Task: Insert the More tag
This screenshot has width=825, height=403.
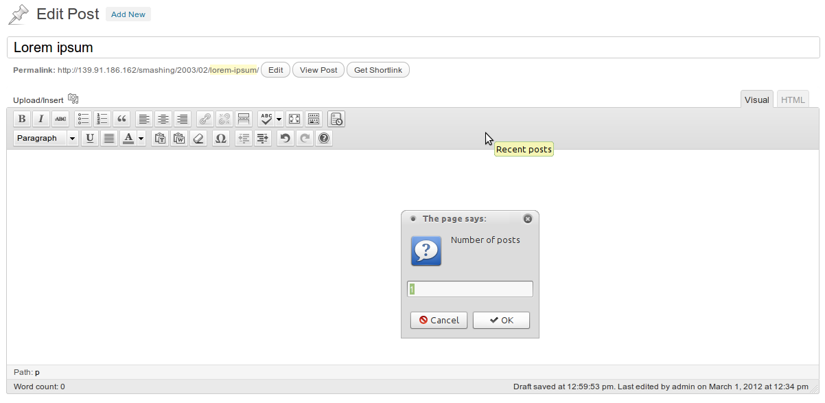Action: pyautogui.click(x=243, y=119)
